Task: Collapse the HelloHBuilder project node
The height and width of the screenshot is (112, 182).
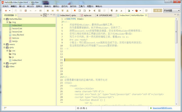Action: click(4, 19)
